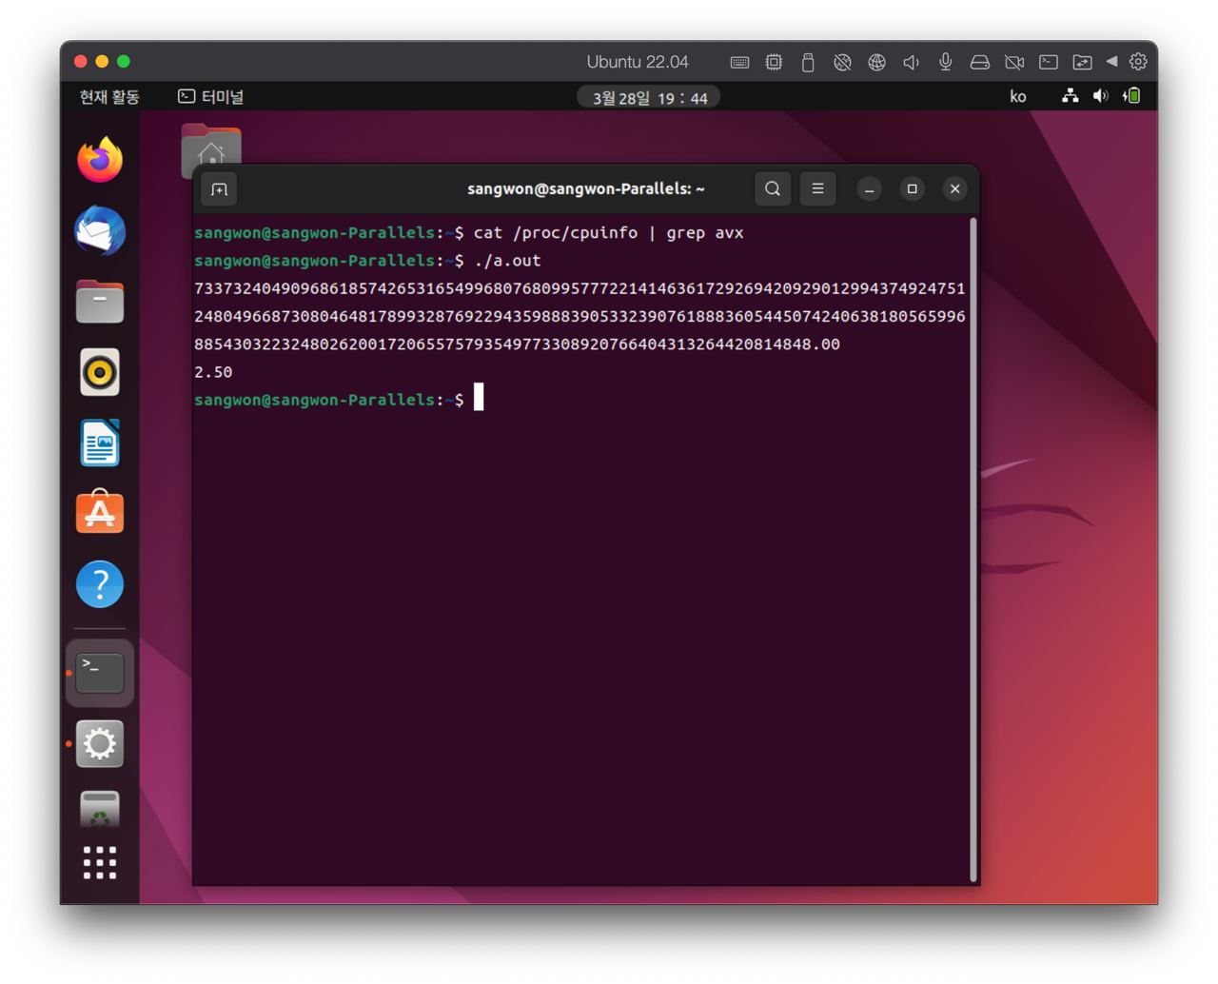1218x984 pixels.
Task: Open Rhythmbox music player in dock
Action: (100, 372)
